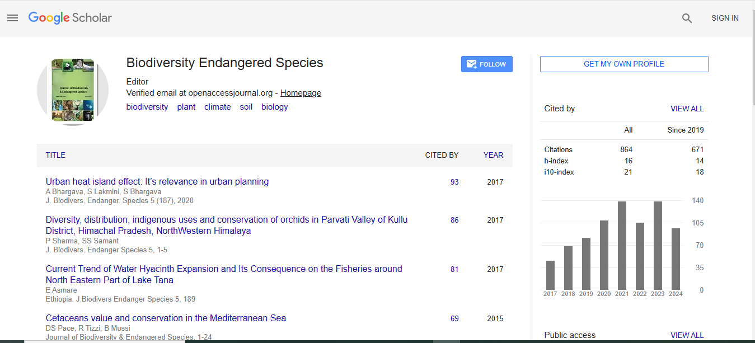
Task: Open the hamburger menu icon
Action: click(13, 18)
